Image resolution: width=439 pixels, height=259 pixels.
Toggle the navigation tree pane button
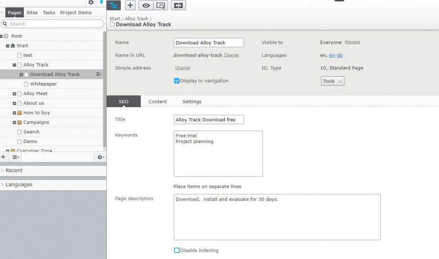tap(113, 5)
